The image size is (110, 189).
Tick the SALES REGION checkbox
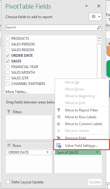pos(8,50)
